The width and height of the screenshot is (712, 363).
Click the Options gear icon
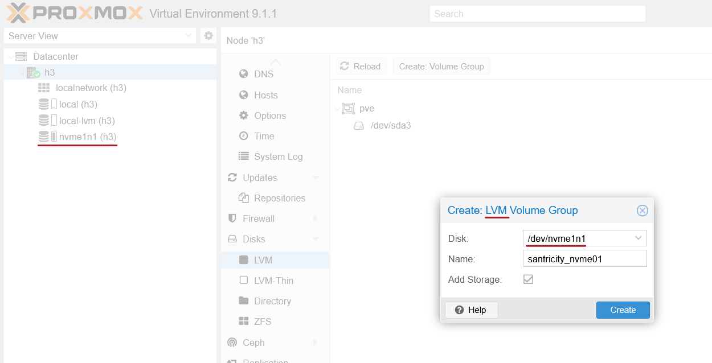coord(244,115)
